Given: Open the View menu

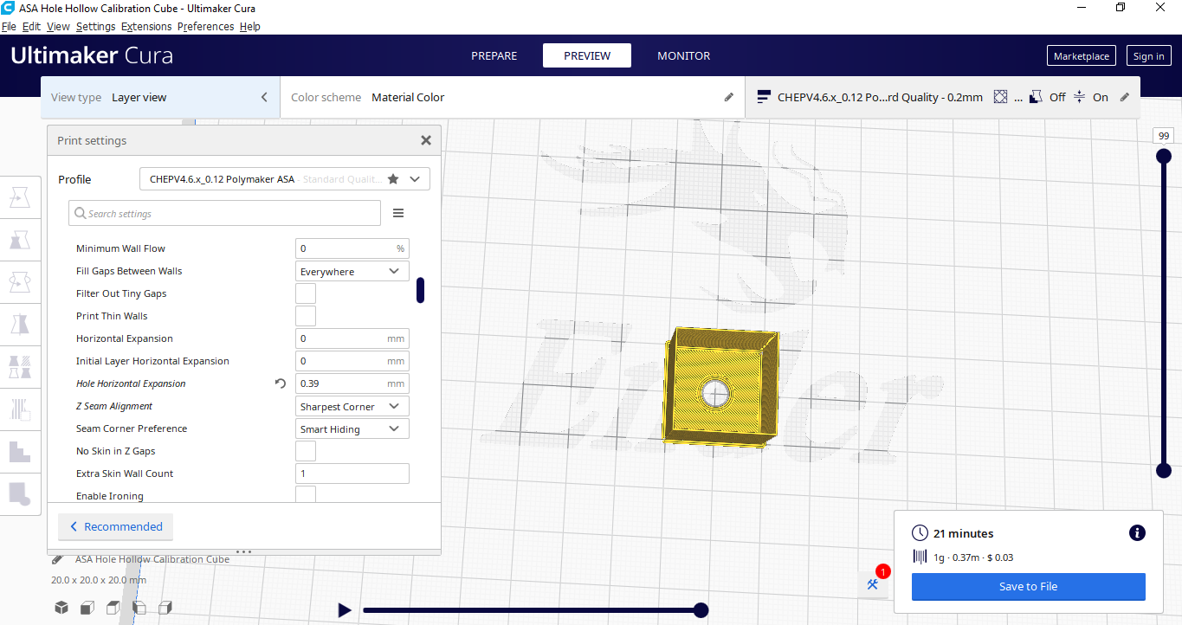Looking at the screenshot, I should point(58,27).
